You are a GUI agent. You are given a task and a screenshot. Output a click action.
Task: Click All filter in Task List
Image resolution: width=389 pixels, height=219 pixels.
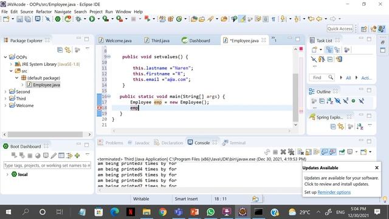coord(348,78)
